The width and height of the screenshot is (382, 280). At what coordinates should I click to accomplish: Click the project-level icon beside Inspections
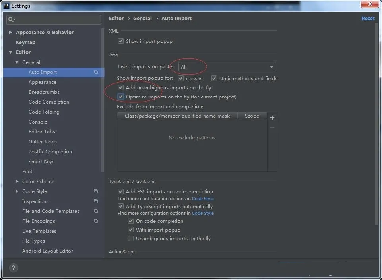(96, 201)
